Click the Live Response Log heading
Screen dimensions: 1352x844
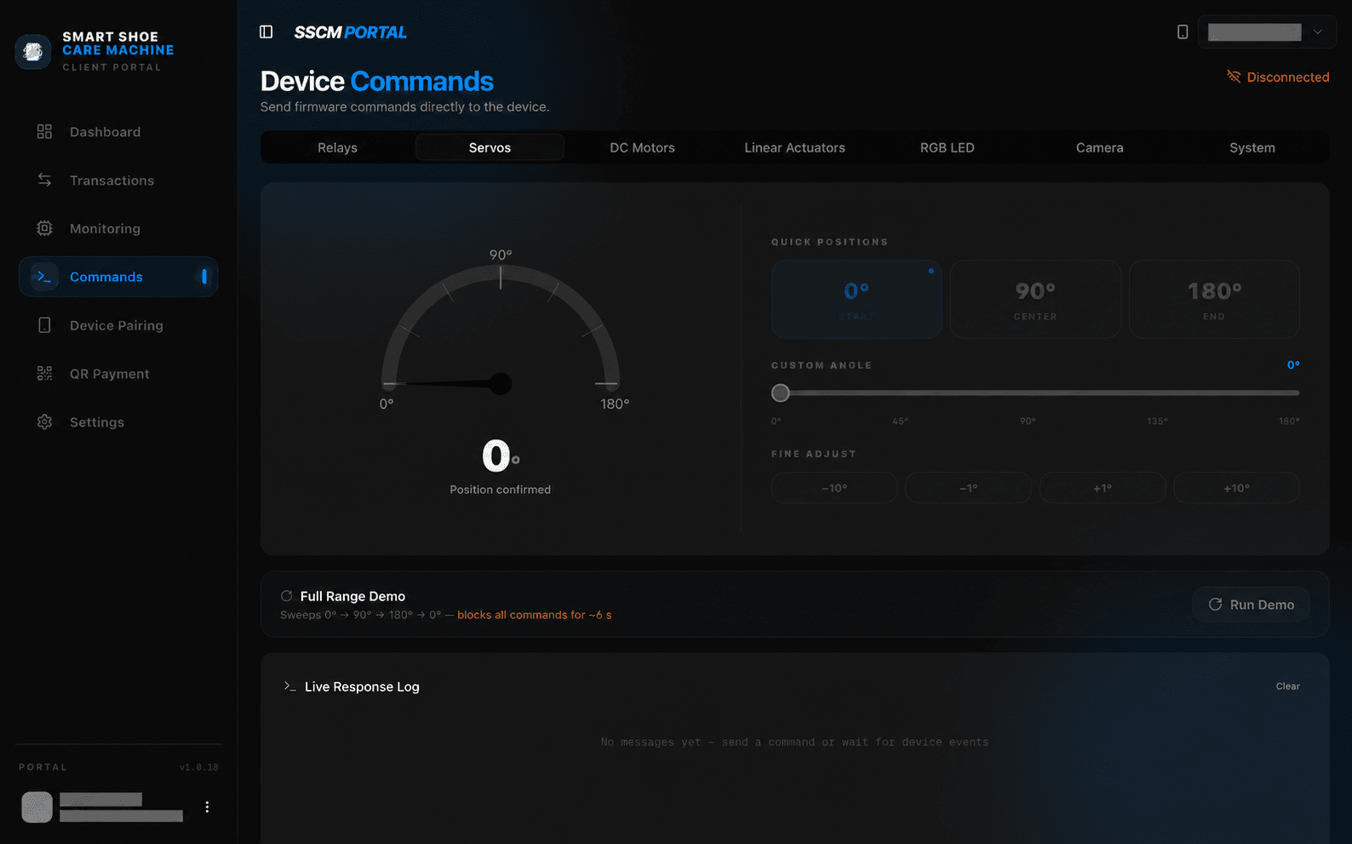point(362,686)
